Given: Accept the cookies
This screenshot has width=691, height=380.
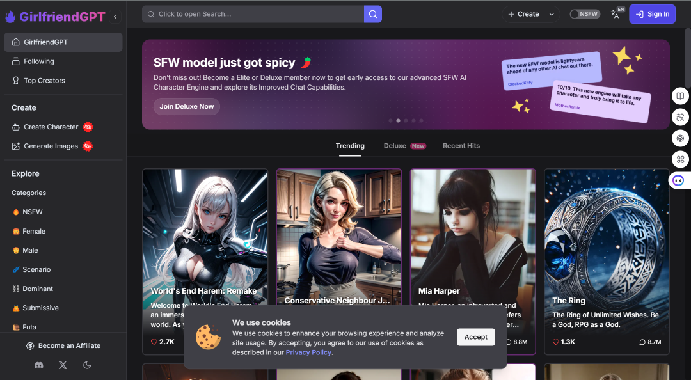Looking at the screenshot, I should (x=476, y=337).
